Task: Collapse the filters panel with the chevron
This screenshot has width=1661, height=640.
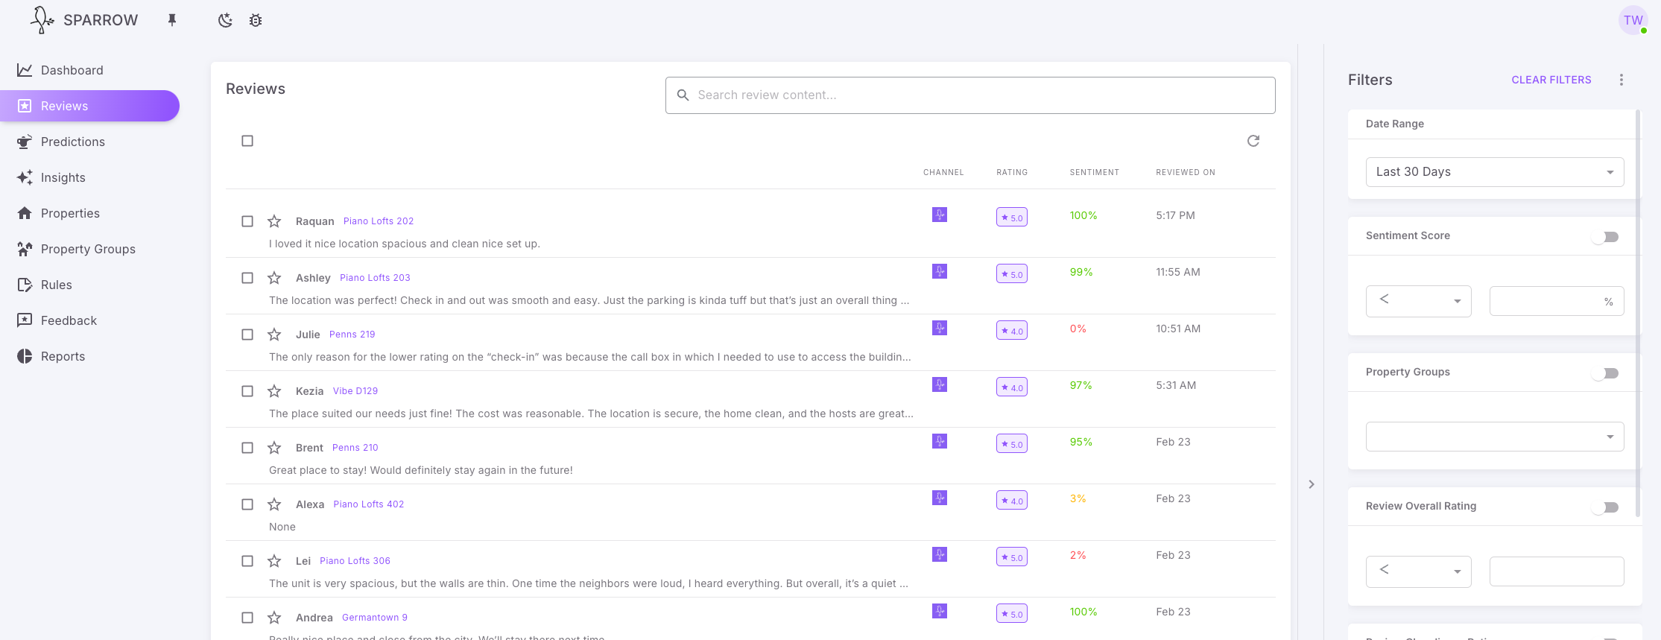Action: 1312,484
